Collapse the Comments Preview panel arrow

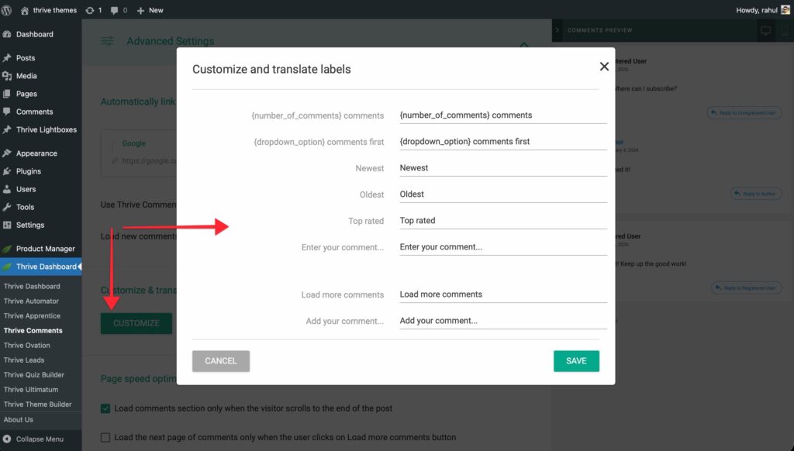557,30
